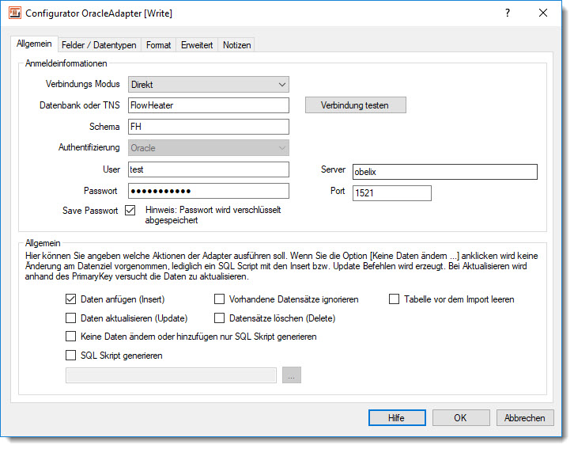Image resolution: width=574 pixels, height=449 pixels.
Task: Enable Tabelle vor dem Import leeren
Action: pyautogui.click(x=395, y=299)
